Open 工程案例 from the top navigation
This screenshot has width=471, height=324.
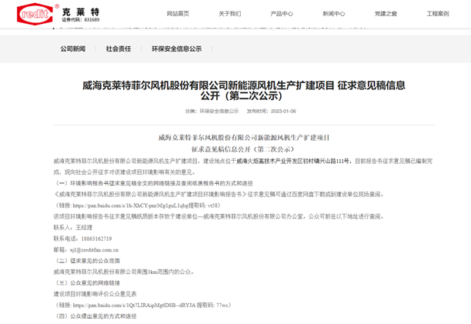point(438,14)
